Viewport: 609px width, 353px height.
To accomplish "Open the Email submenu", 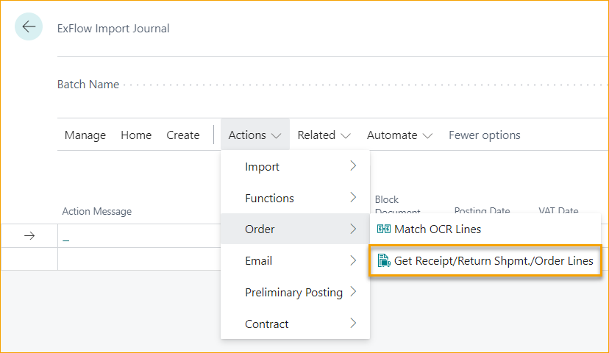I will (x=295, y=260).
